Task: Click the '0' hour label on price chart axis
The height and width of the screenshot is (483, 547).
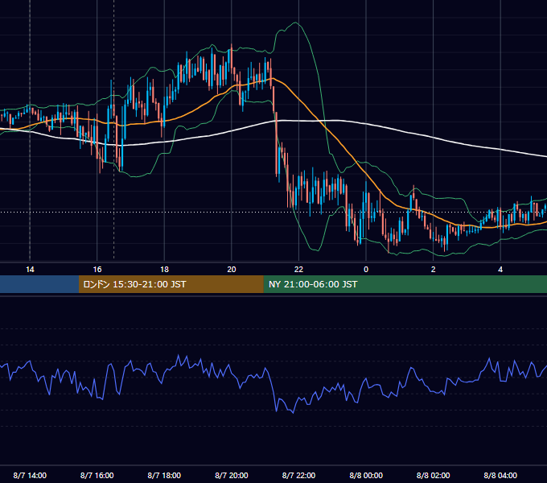Action: [x=366, y=270]
